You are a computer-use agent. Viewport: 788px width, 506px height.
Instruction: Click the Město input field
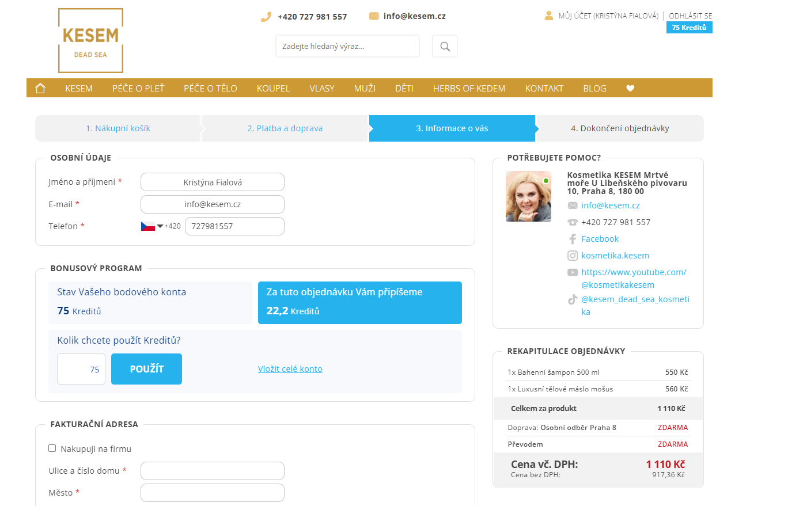(213, 493)
